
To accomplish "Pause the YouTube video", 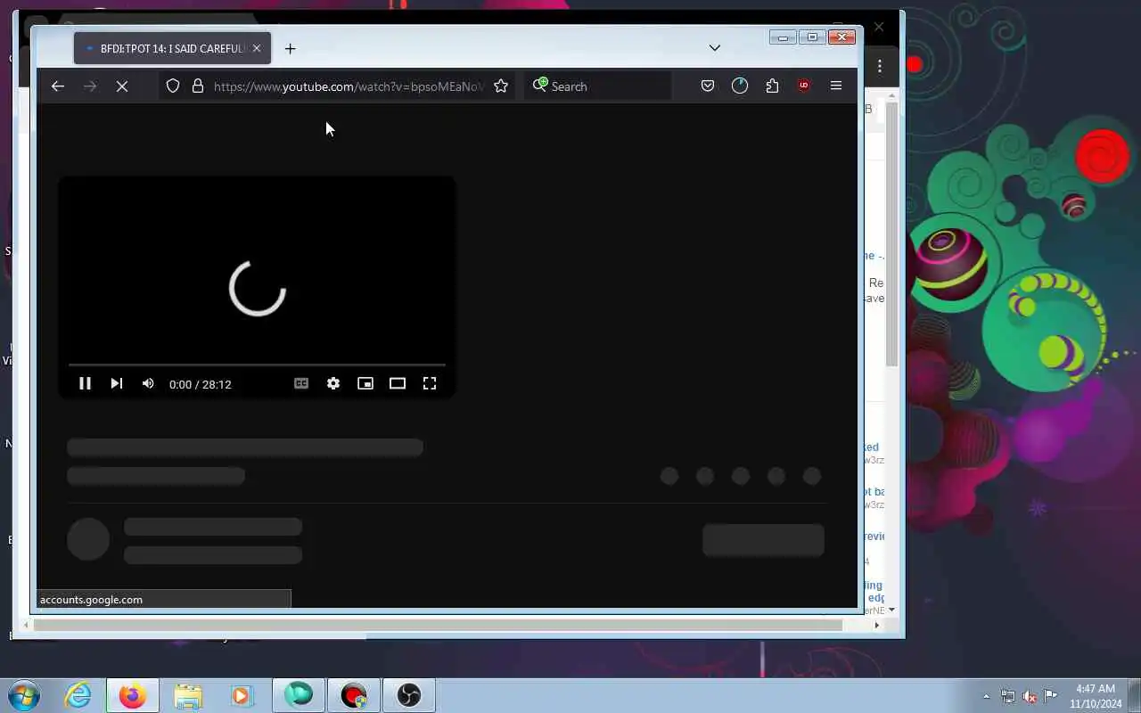I will [85, 383].
